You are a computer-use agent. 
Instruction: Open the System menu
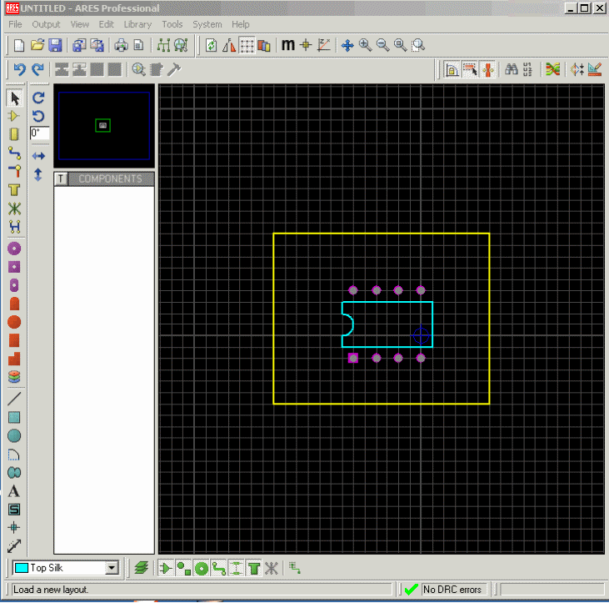(x=207, y=24)
